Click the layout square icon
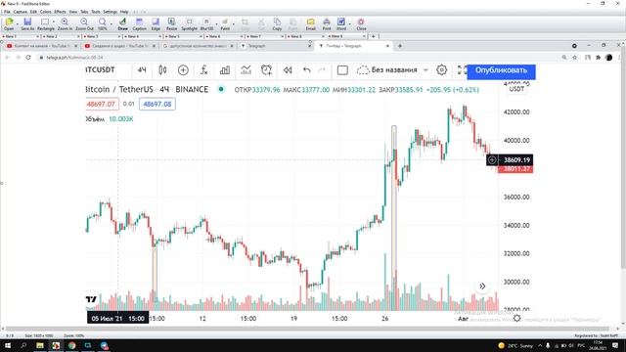Viewport: 626px width, 352px height. (x=342, y=70)
